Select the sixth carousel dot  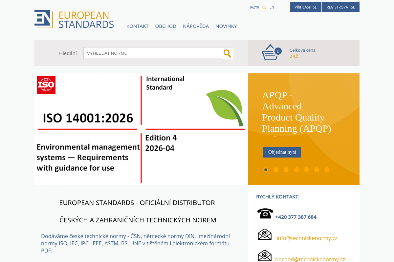point(317,170)
